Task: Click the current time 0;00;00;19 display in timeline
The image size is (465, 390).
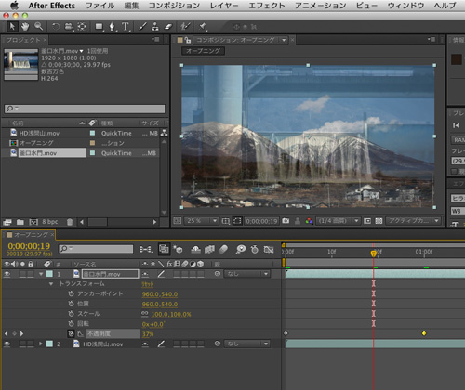Action: tap(29, 246)
